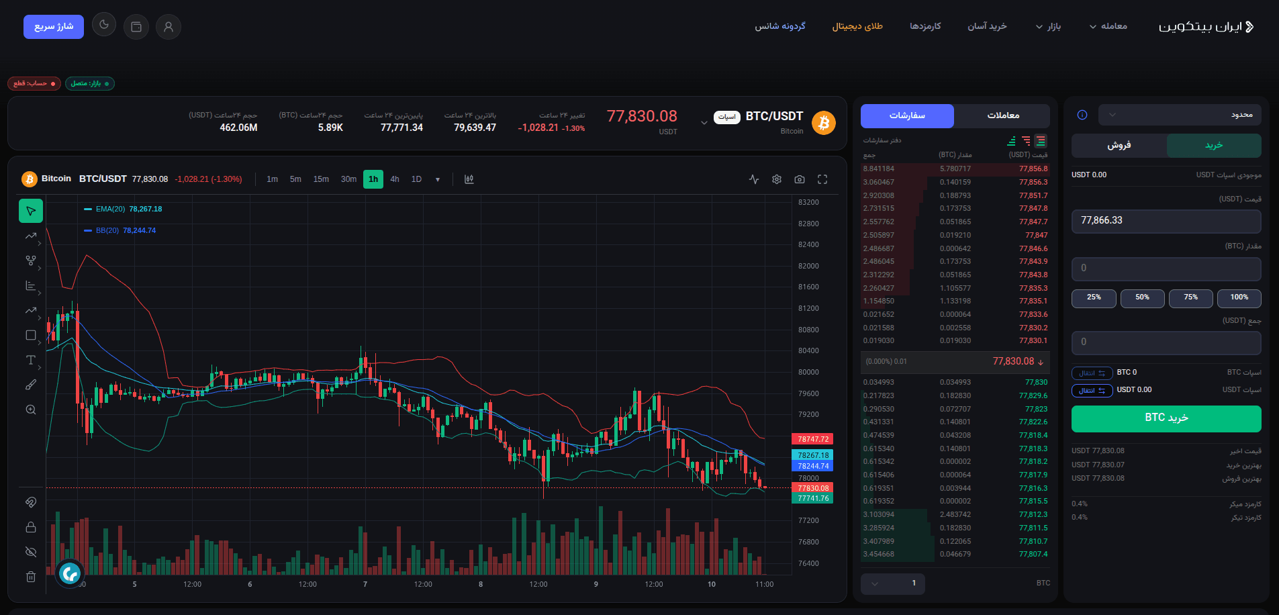Expand more timeframes dropdown arrow
Image resolution: width=1279 pixels, height=615 pixels.
click(x=438, y=179)
